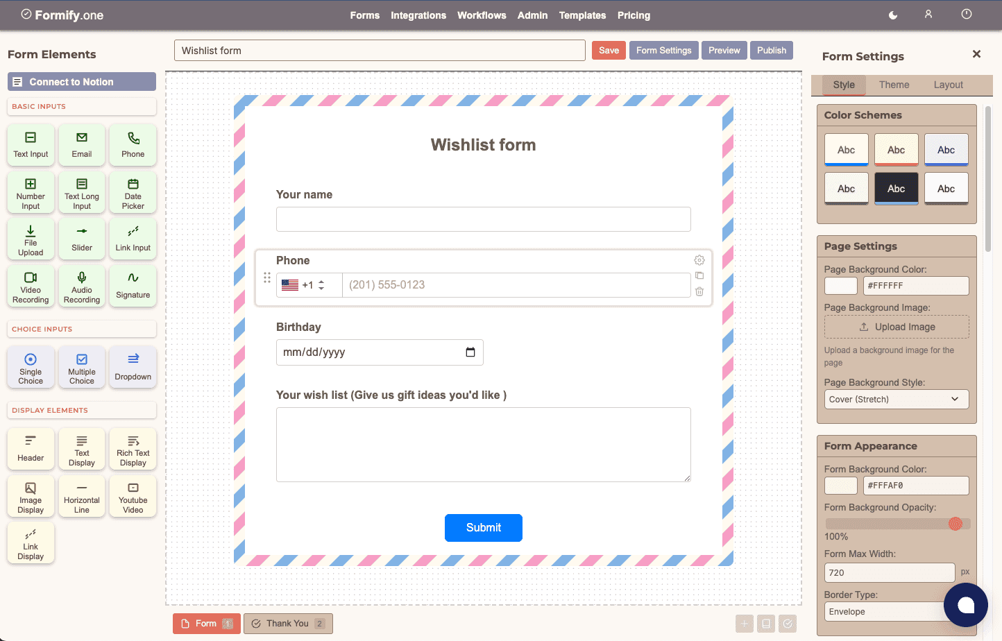Toggle dark mode with moon icon
Viewport: 1002px width, 641px height.
pyautogui.click(x=893, y=15)
